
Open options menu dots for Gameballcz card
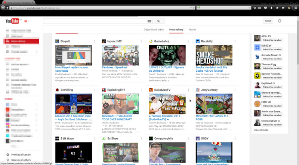(188, 41)
